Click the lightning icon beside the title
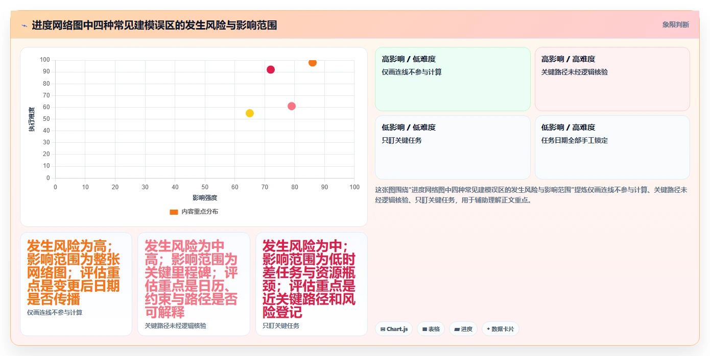This screenshot has width=710, height=356. point(24,25)
